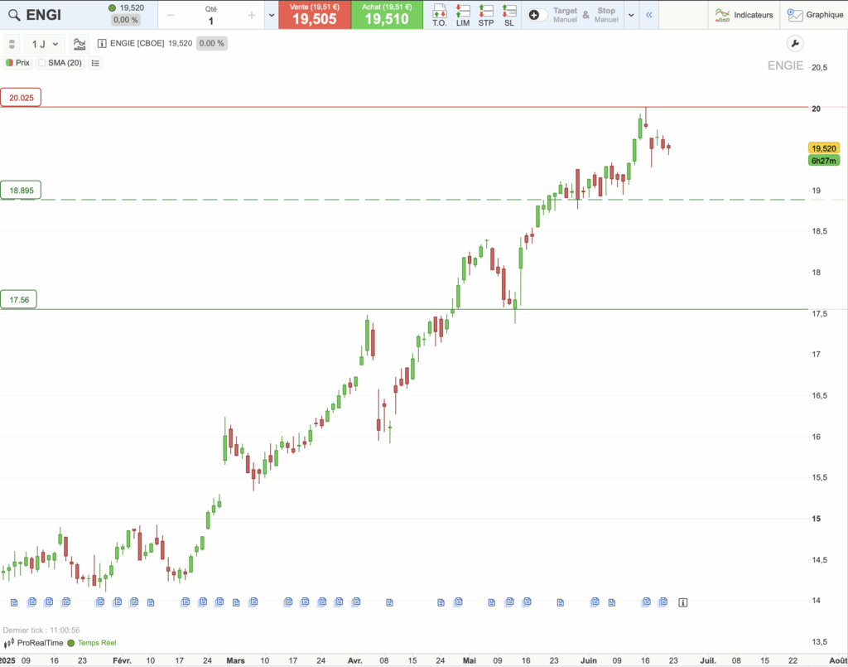Select the 17.56 green support line label
This screenshot has height=667, width=848.
(x=19, y=300)
